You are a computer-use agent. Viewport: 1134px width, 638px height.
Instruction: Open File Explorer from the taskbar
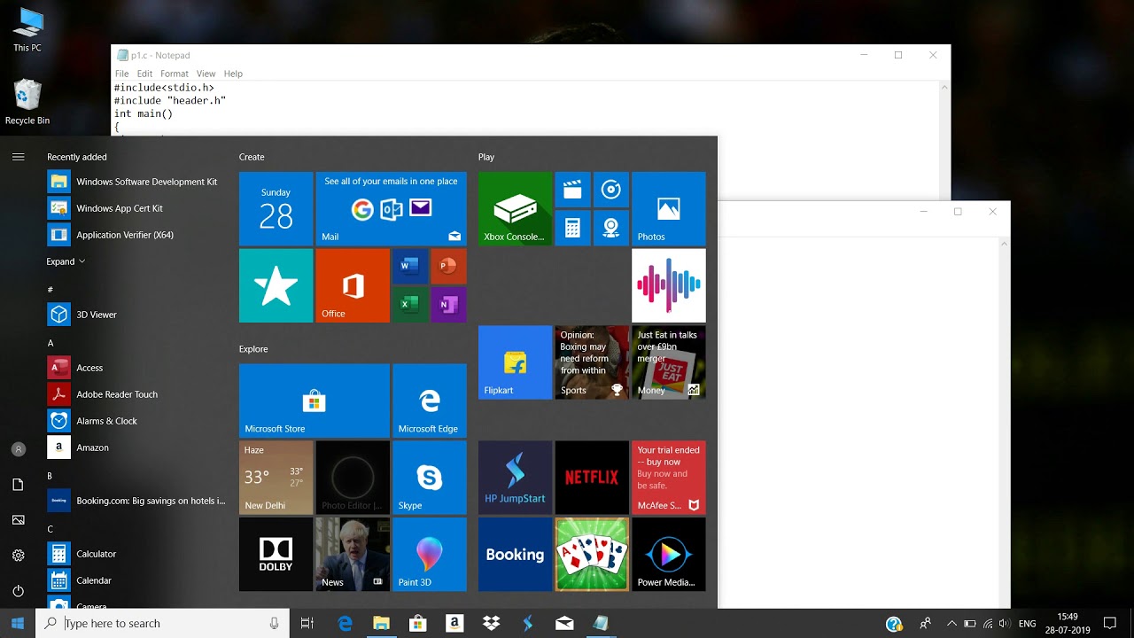pos(381,624)
